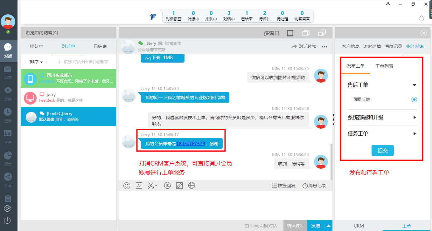Click the 结束对话 button

pos(295,226)
